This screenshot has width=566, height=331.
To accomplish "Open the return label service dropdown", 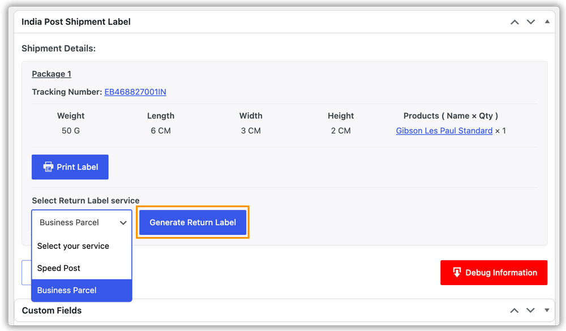I will tap(82, 222).
